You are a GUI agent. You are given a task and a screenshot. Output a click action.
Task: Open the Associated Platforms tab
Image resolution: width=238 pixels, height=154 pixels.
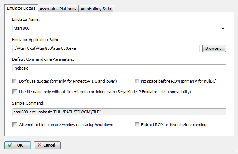coord(58,9)
